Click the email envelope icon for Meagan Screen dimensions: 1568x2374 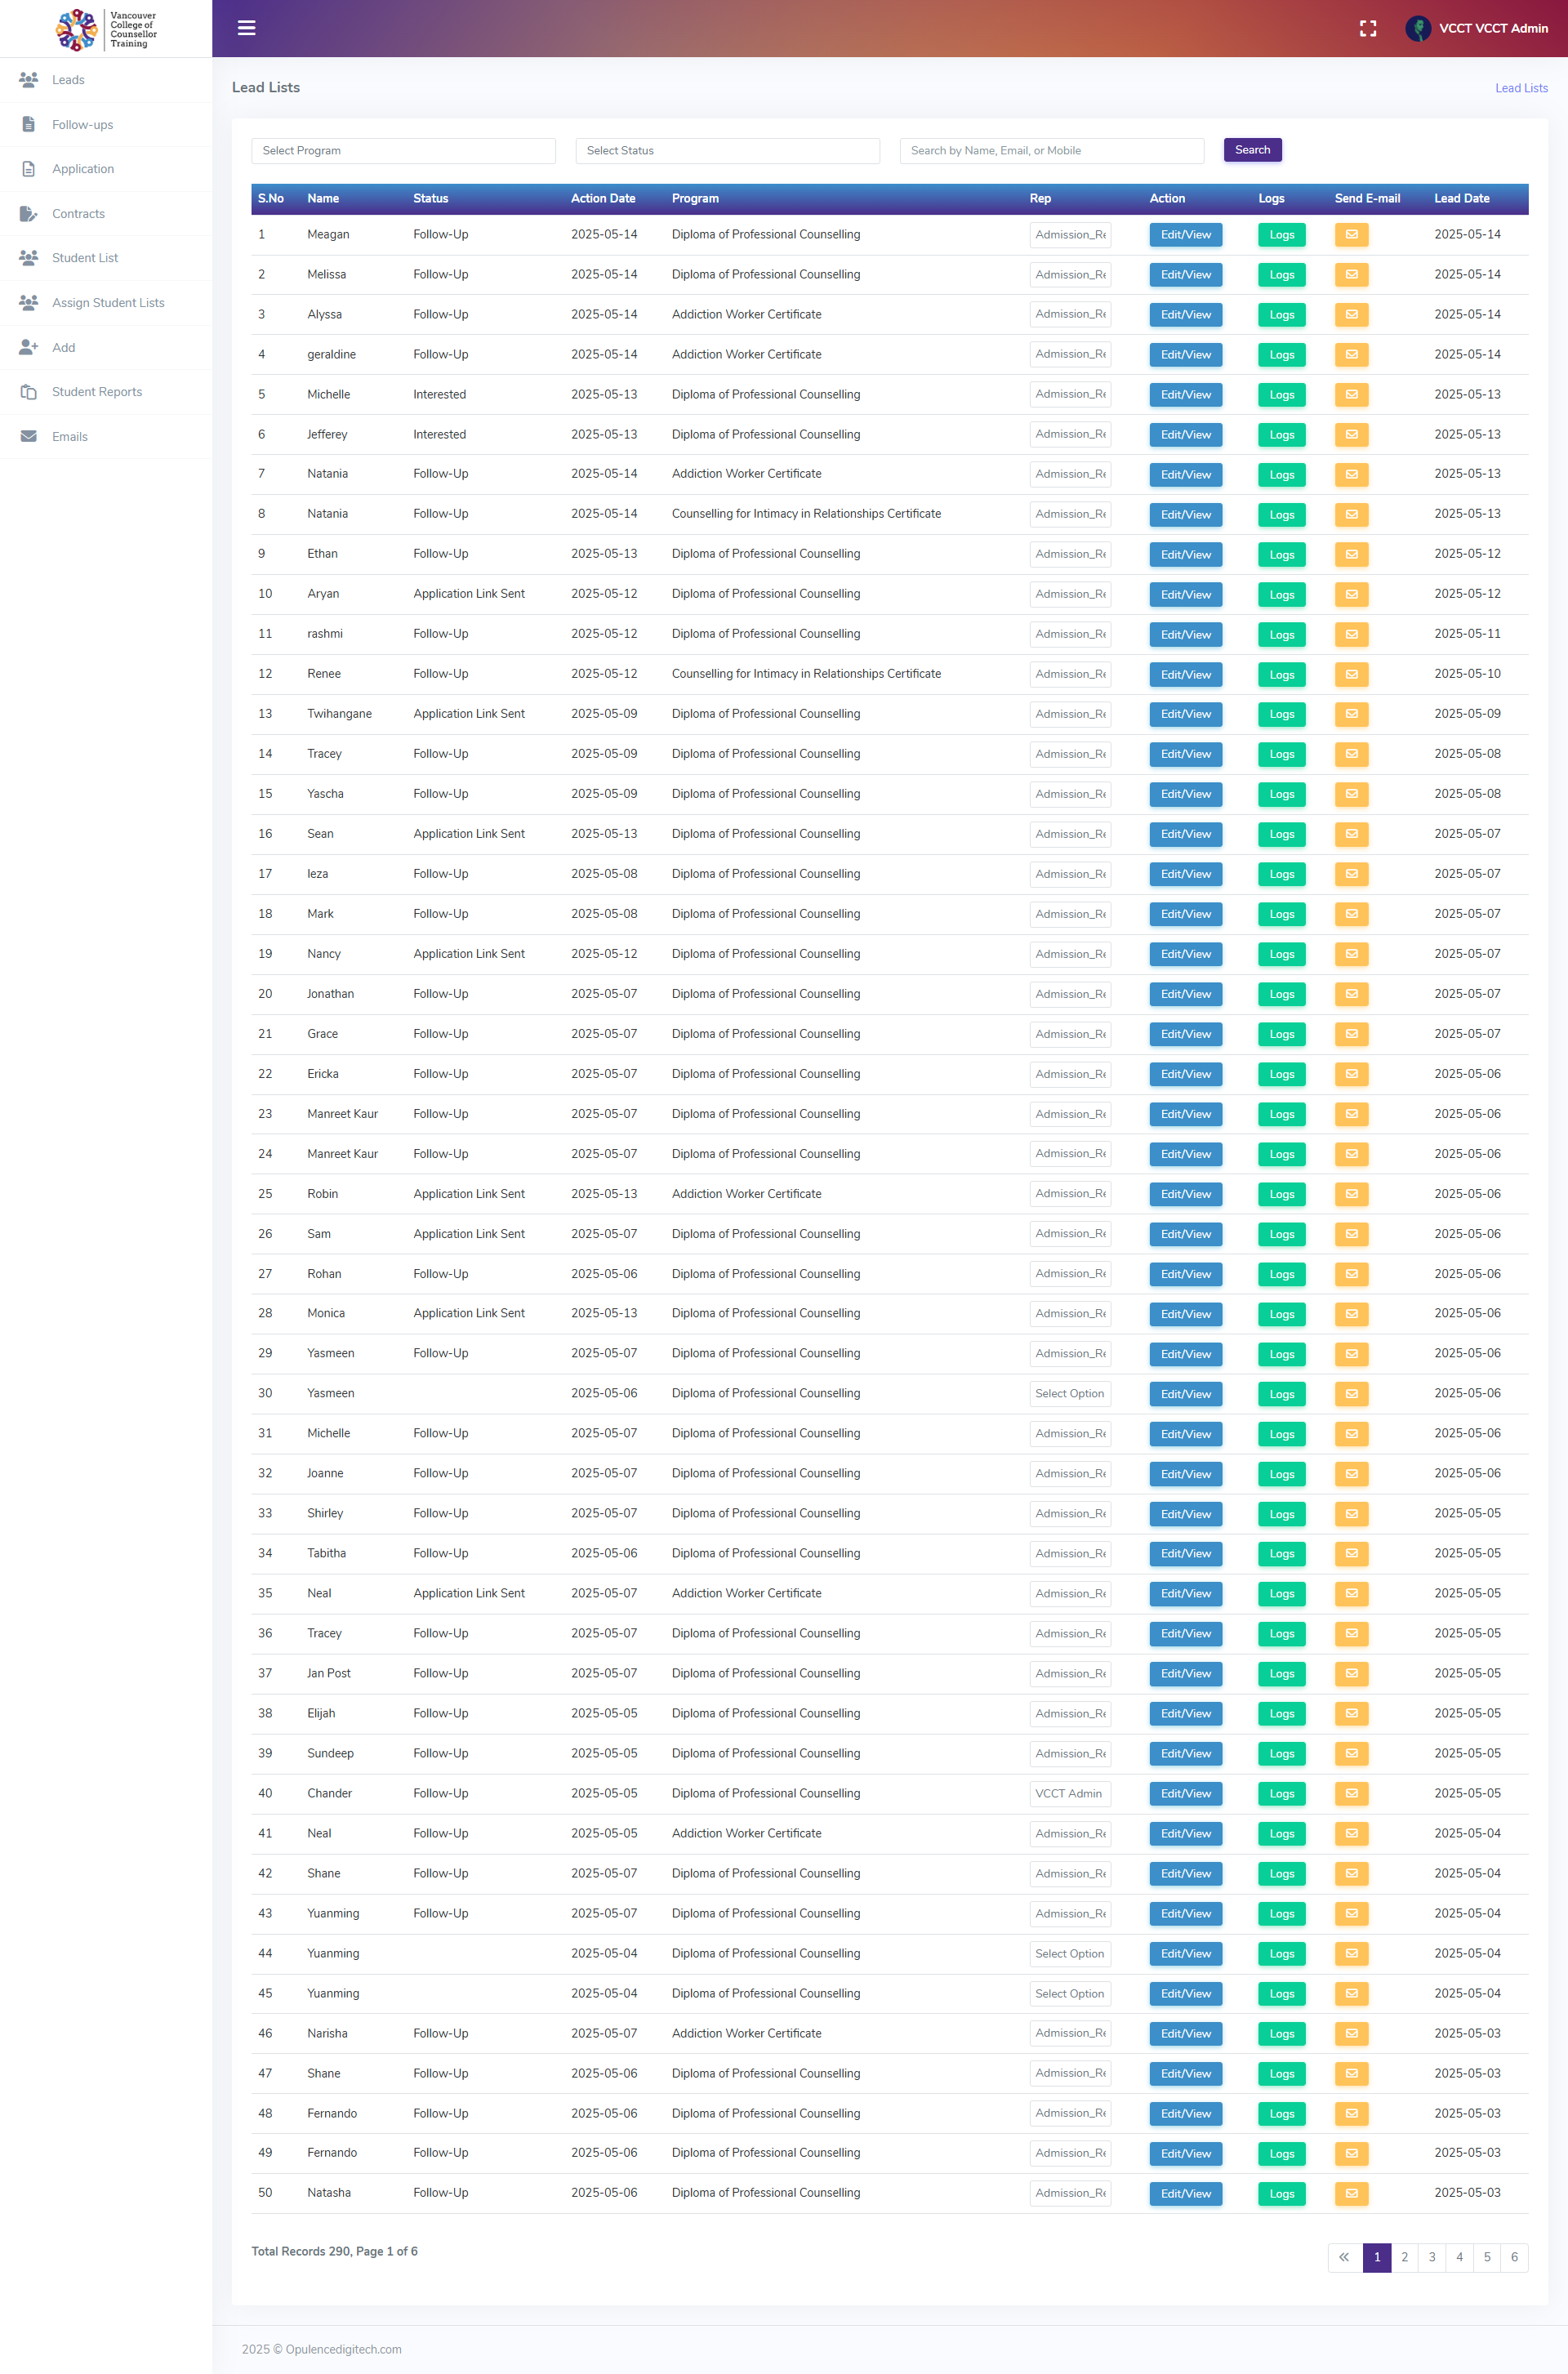tap(1351, 235)
